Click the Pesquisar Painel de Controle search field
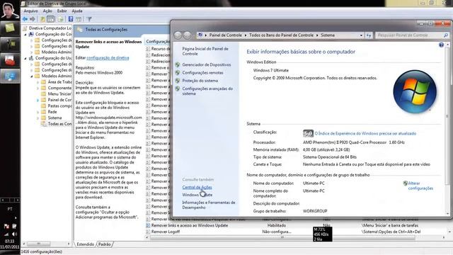 point(409,35)
